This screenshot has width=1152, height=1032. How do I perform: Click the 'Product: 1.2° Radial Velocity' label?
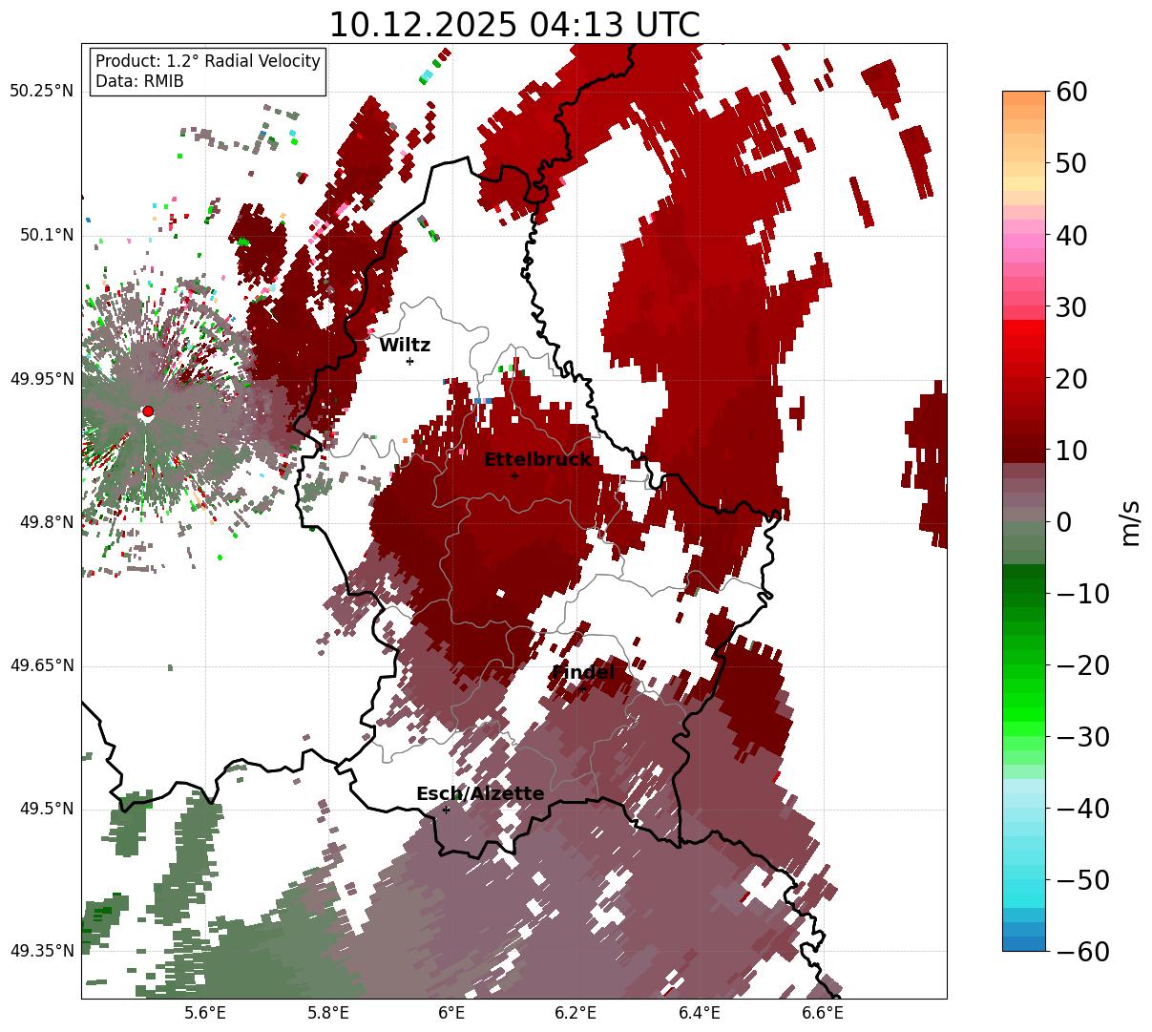pos(208,61)
